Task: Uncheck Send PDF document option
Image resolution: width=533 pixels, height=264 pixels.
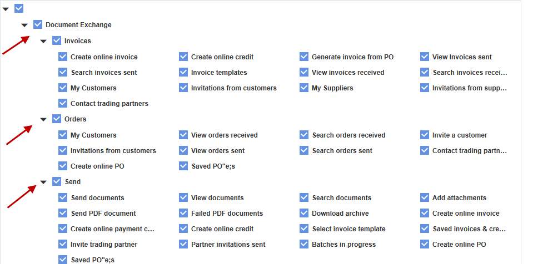Action: pos(63,213)
